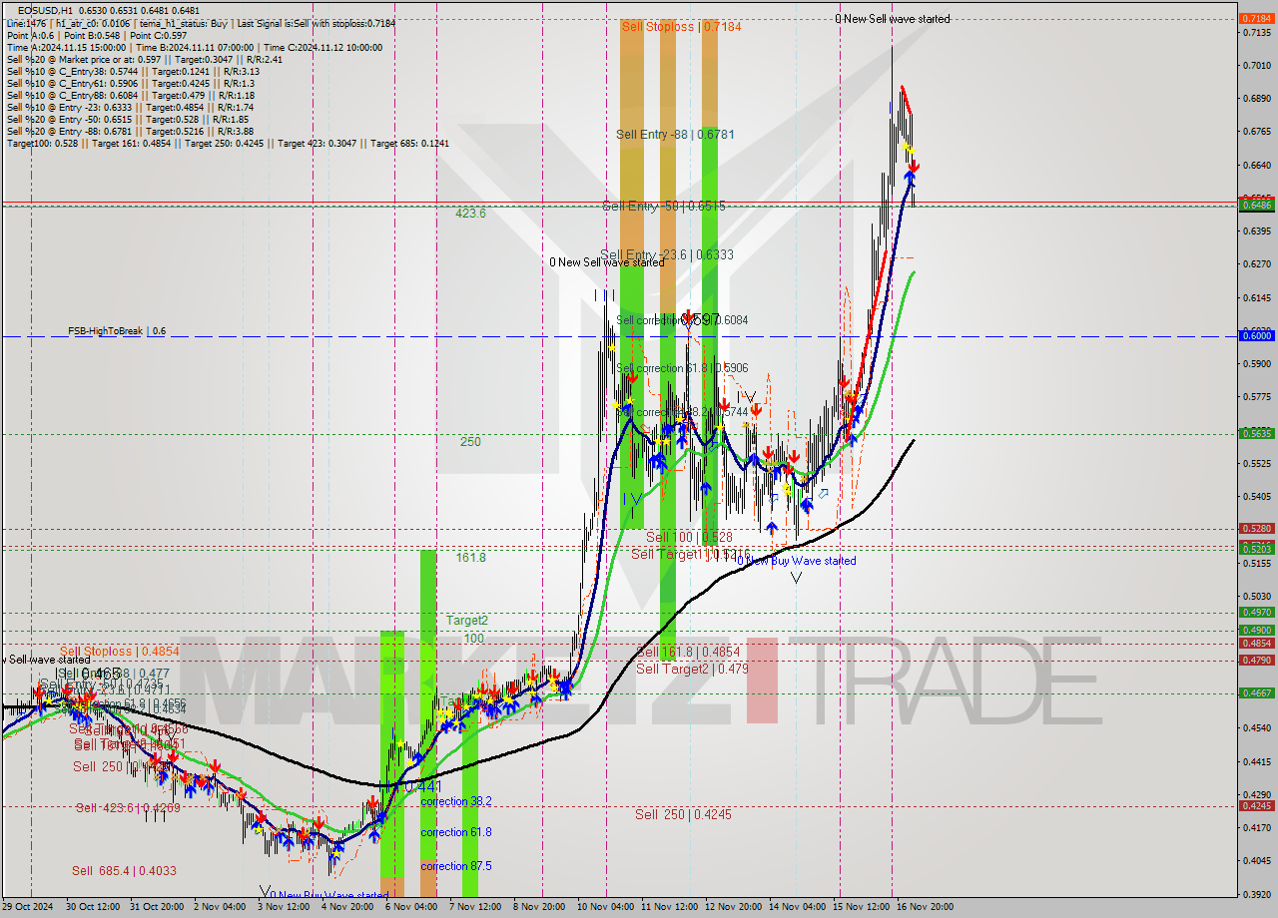Click the '12 Nov 20:00' time axis label
The width and height of the screenshot is (1278, 918).
point(733,907)
